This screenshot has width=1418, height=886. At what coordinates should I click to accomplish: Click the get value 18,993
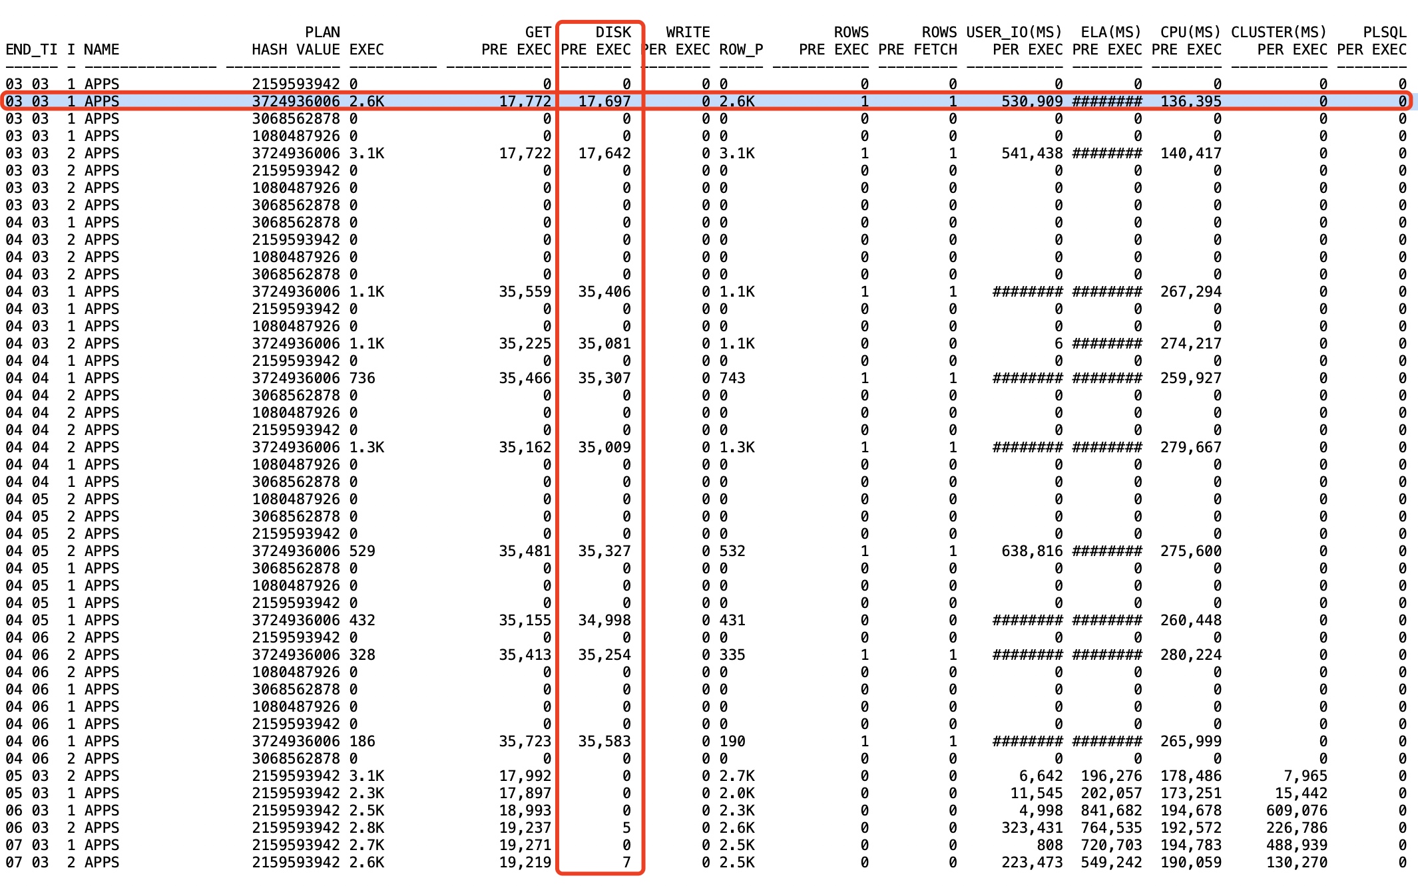click(525, 811)
